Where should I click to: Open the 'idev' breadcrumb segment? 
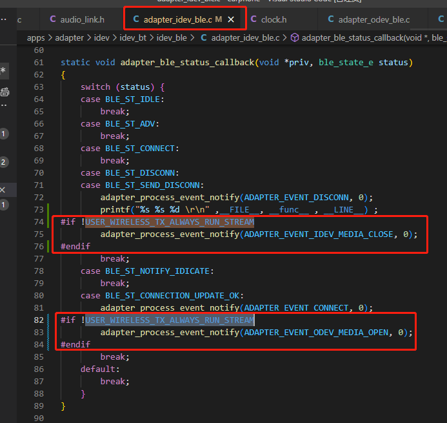coord(102,37)
